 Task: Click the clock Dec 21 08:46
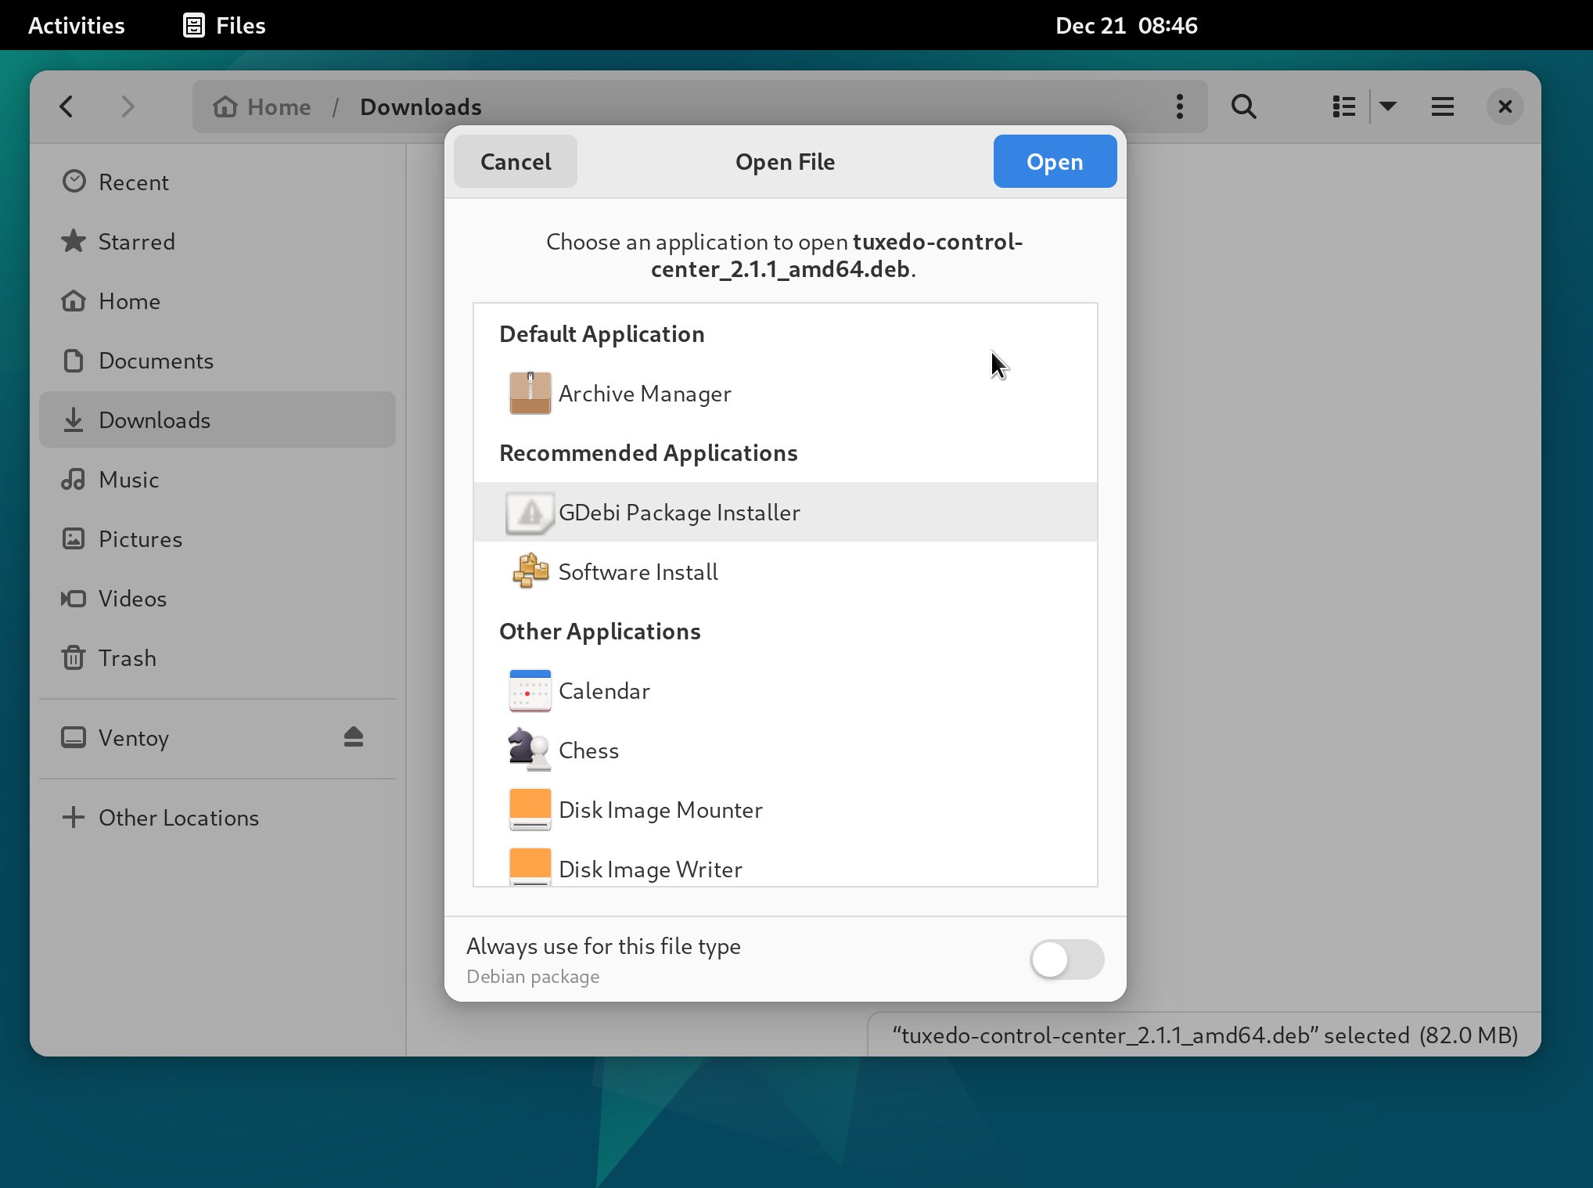[x=1126, y=25]
